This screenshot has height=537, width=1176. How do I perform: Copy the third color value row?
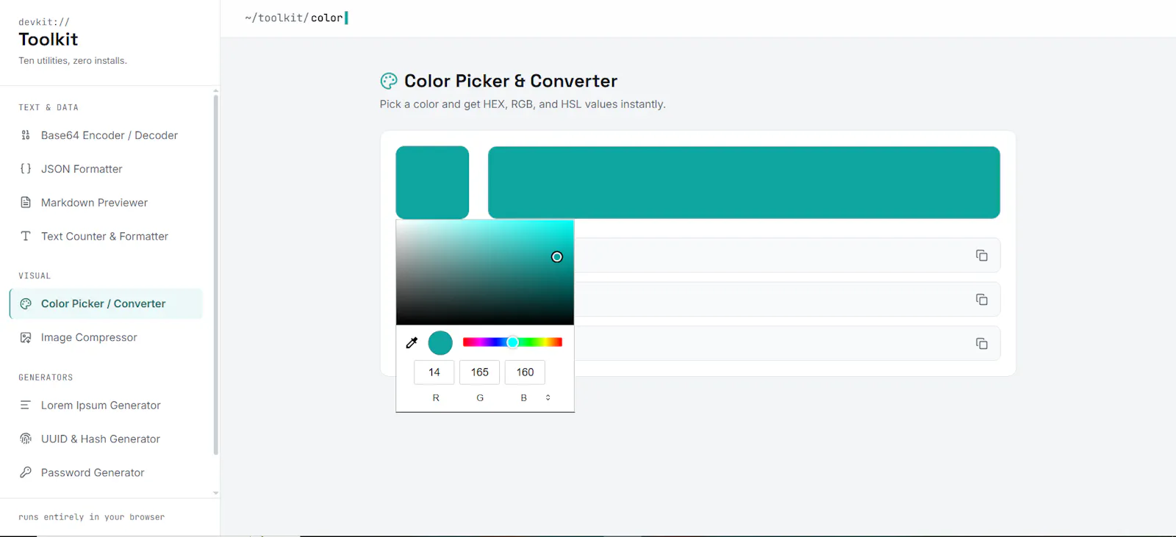point(981,344)
